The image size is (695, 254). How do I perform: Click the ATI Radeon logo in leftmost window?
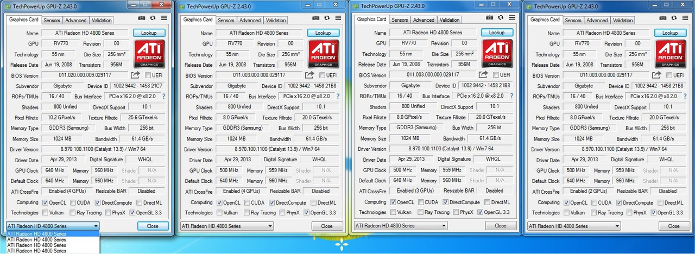150,53
